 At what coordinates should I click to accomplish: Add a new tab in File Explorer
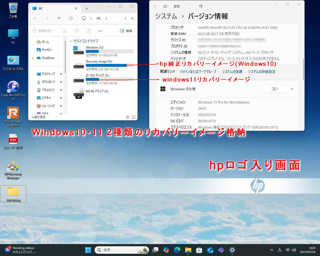click(x=87, y=9)
